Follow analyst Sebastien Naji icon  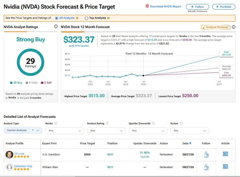[206, 167]
